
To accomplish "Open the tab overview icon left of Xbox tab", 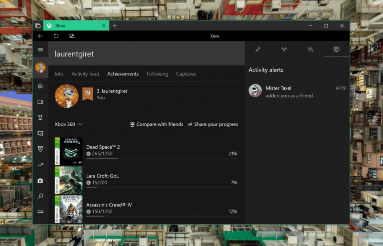I will (37, 25).
